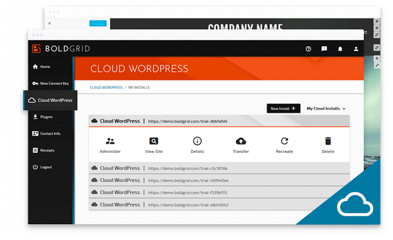Collapse the trial-dbbfafd4 install header
This screenshot has width=393, height=240.
point(219,121)
